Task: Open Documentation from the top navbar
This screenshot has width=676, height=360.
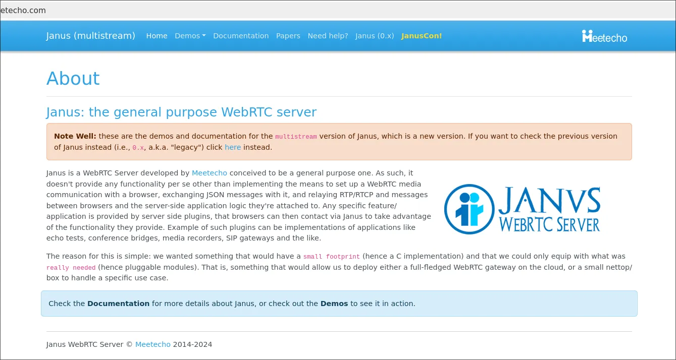Action: pos(241,36)
